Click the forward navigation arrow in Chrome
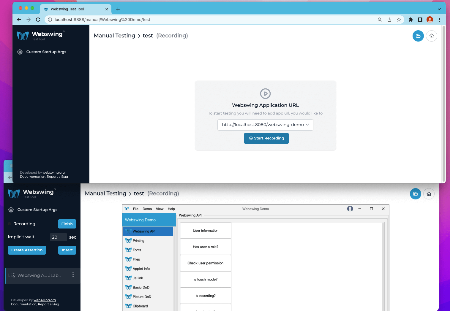Image resolution: width=450 pixels, height=311 pixels. (29, 20)
